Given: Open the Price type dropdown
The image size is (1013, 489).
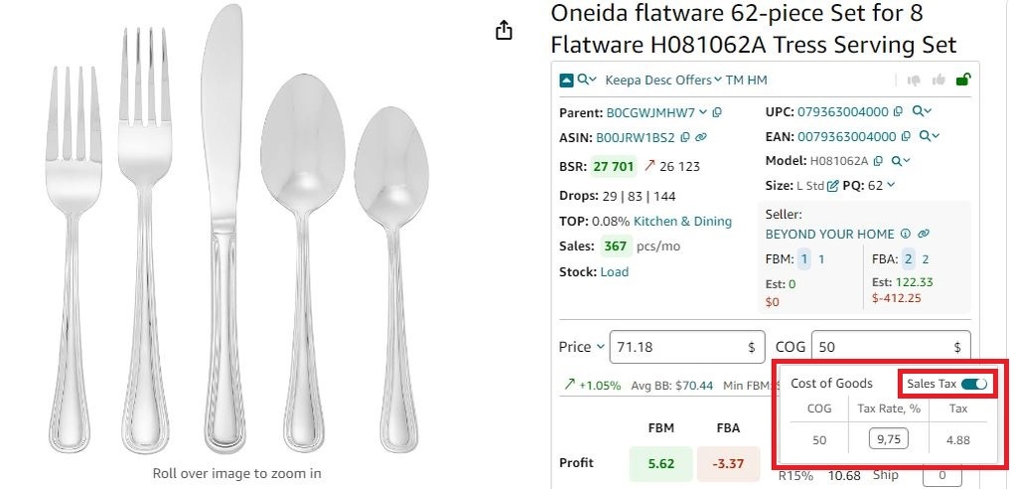Looking at the screenshot, I should (x=600, y=347).
